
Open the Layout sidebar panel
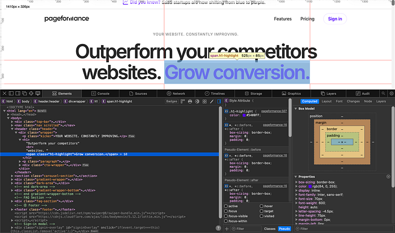tap(327, 101)
